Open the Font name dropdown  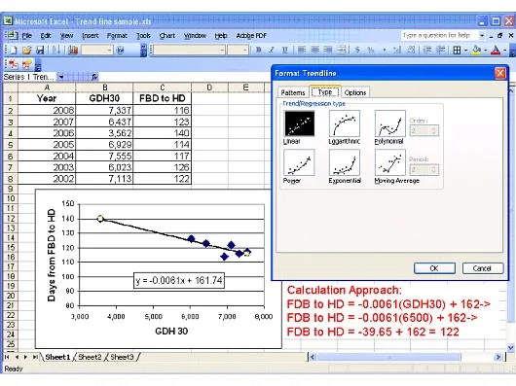point(222,50)
